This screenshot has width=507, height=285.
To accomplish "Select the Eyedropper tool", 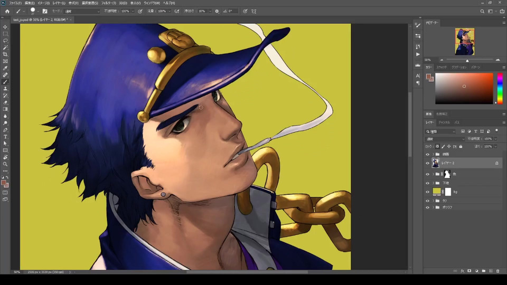I will pyautogui.click(x=5, y=68).
